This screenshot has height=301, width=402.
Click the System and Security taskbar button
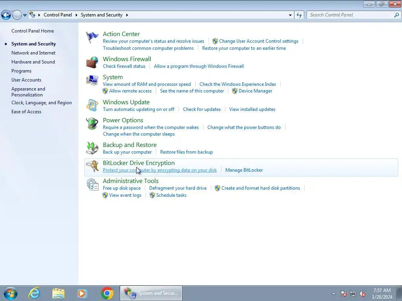151,293
